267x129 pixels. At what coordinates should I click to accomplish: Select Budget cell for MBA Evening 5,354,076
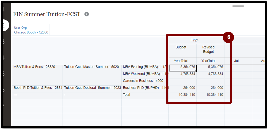pyautogui.click(x=183, y=68)
